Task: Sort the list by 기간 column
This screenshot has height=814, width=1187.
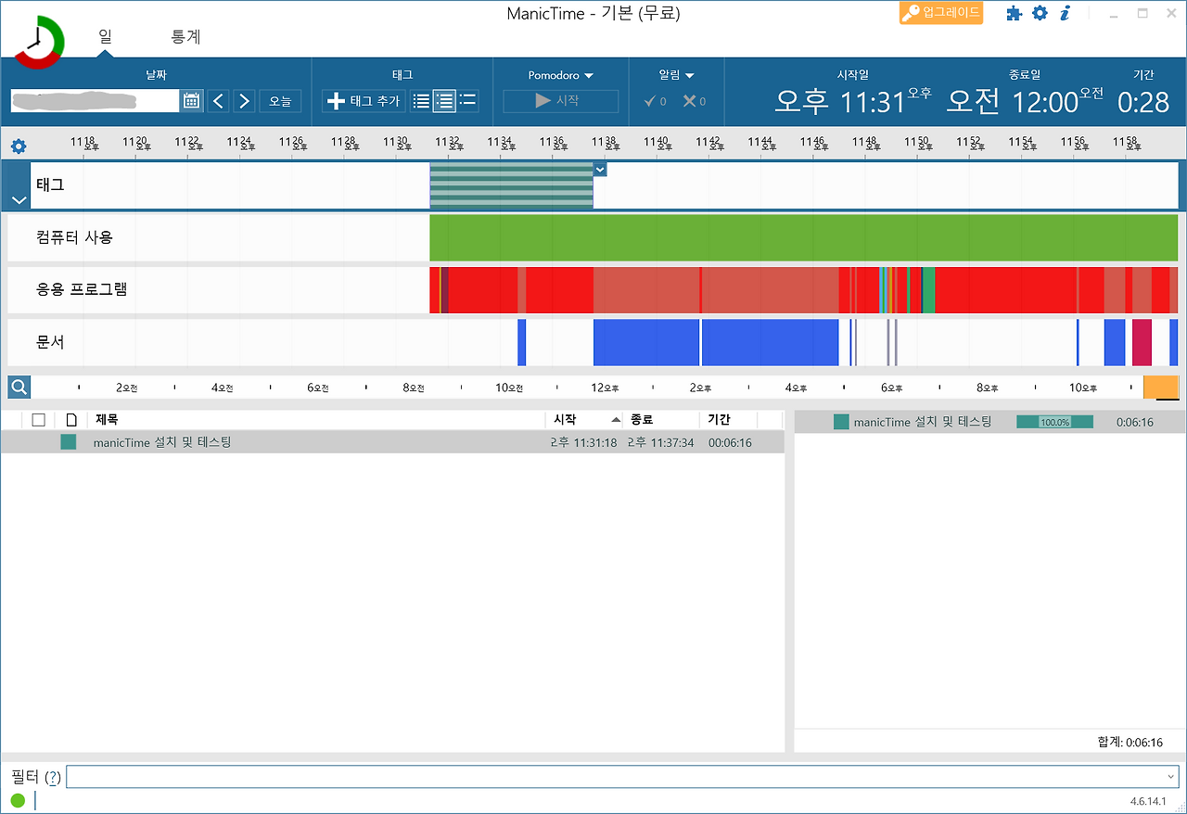Action: click(x=728, y=420)
